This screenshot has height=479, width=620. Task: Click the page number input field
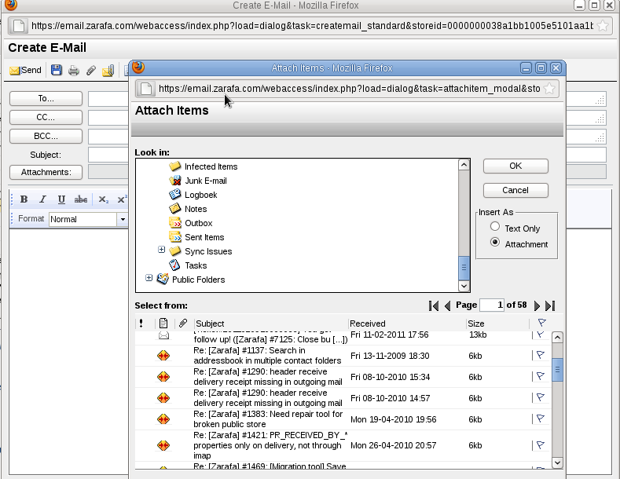point(491,305)
